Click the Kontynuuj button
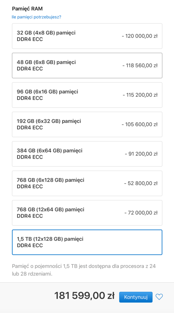 click(x=136, y=297)
